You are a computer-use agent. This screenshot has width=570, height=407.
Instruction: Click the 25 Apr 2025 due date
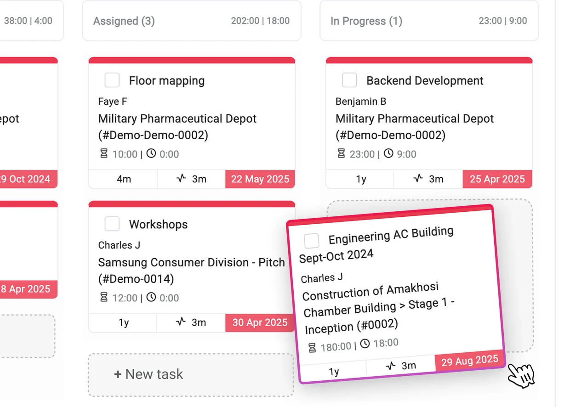coord(497,179)
